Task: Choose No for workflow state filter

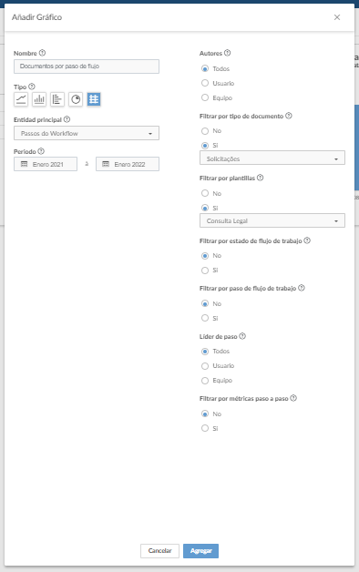Action: [205, 255]
